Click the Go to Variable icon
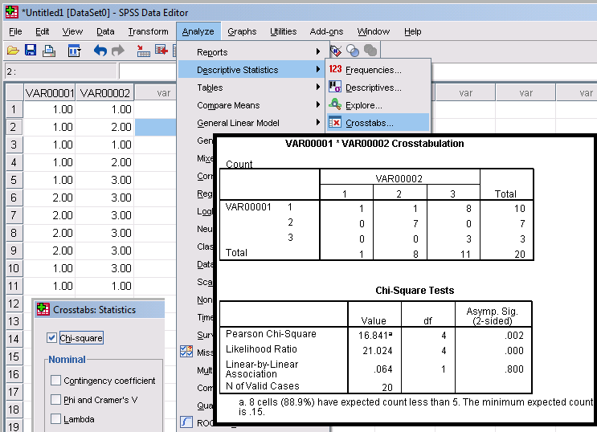This screenshot has height=432, width=597. pyautogui.click(x=162, y=50)
